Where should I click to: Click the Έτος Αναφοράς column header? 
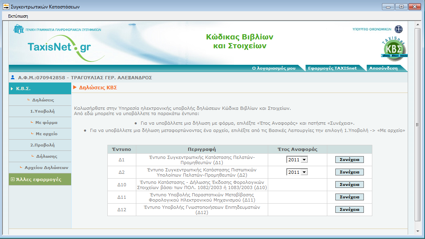tap(297, 149)
